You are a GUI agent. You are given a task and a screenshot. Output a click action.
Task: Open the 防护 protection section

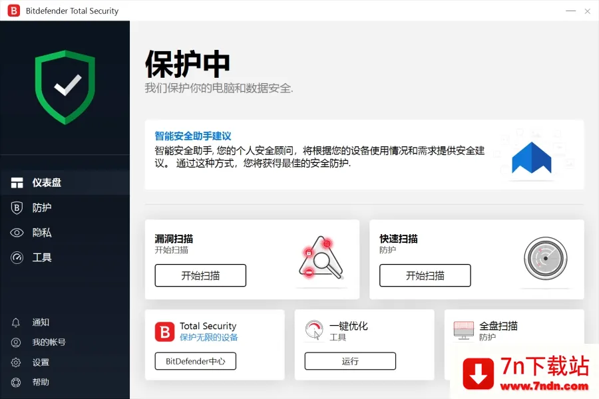(65, 207)
